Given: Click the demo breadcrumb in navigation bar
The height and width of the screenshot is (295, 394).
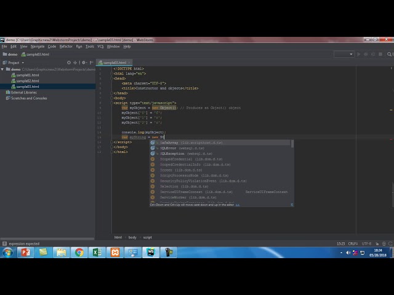Looking at the screenshot, I should pyautogui.click(x=10, y=54).
